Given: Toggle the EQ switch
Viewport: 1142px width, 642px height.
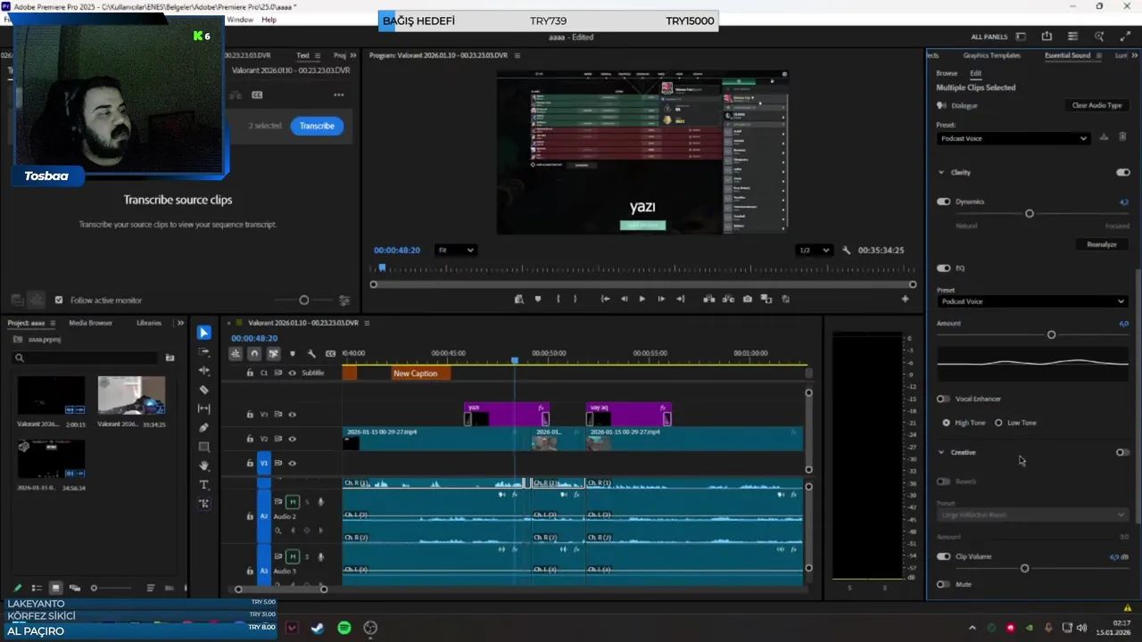Looking at the screenshot, I should tap(943, 267).
